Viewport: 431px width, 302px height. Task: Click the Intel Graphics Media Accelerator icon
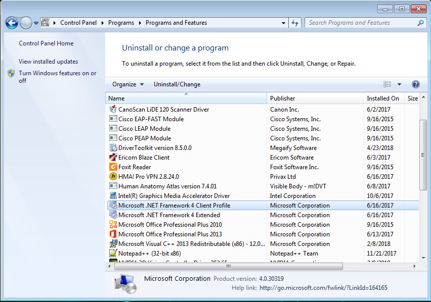point(113,195)
